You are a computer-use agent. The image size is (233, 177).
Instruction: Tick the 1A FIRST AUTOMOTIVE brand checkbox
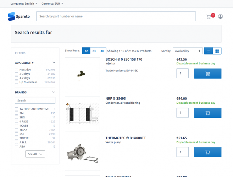click(x=17, y=109)
